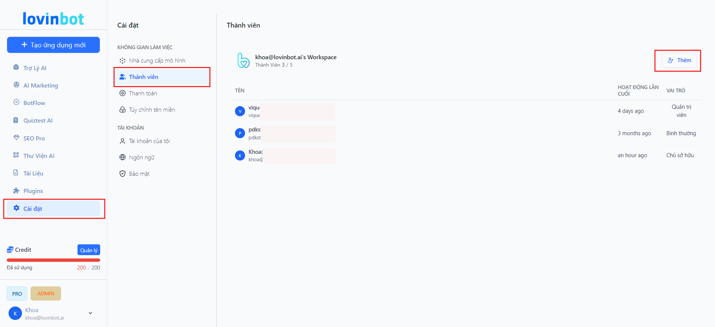Open role dropdown showing Quản trị viên

click(681, 111)
